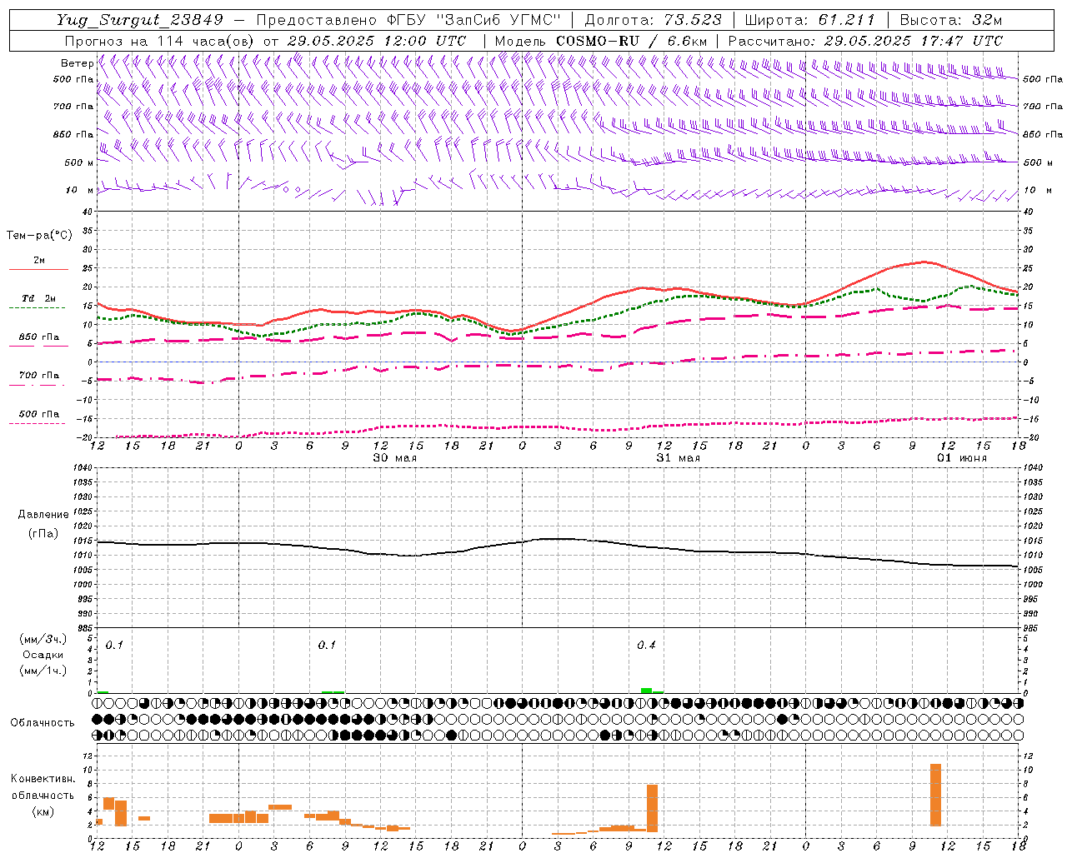Click the '0.4' precipitation amount value
The image size is (1067, 853).
click(646, 646)
